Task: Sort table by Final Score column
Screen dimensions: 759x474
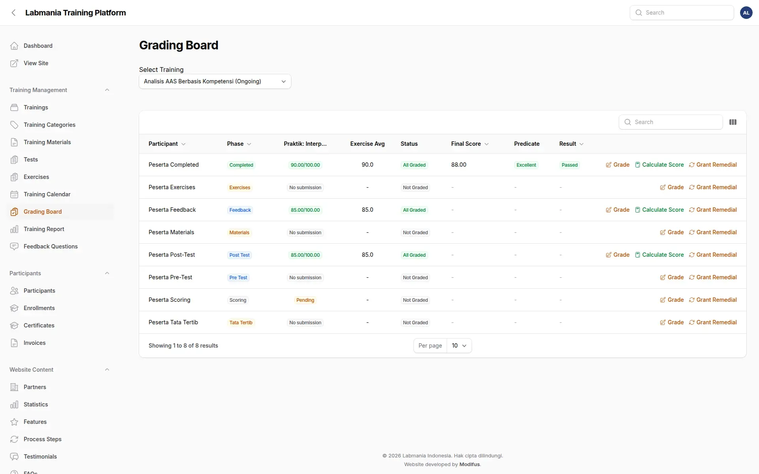Action: [x=470, y=144]
